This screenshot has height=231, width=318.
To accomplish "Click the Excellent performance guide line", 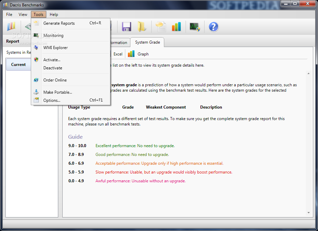I will pos(135,146).
